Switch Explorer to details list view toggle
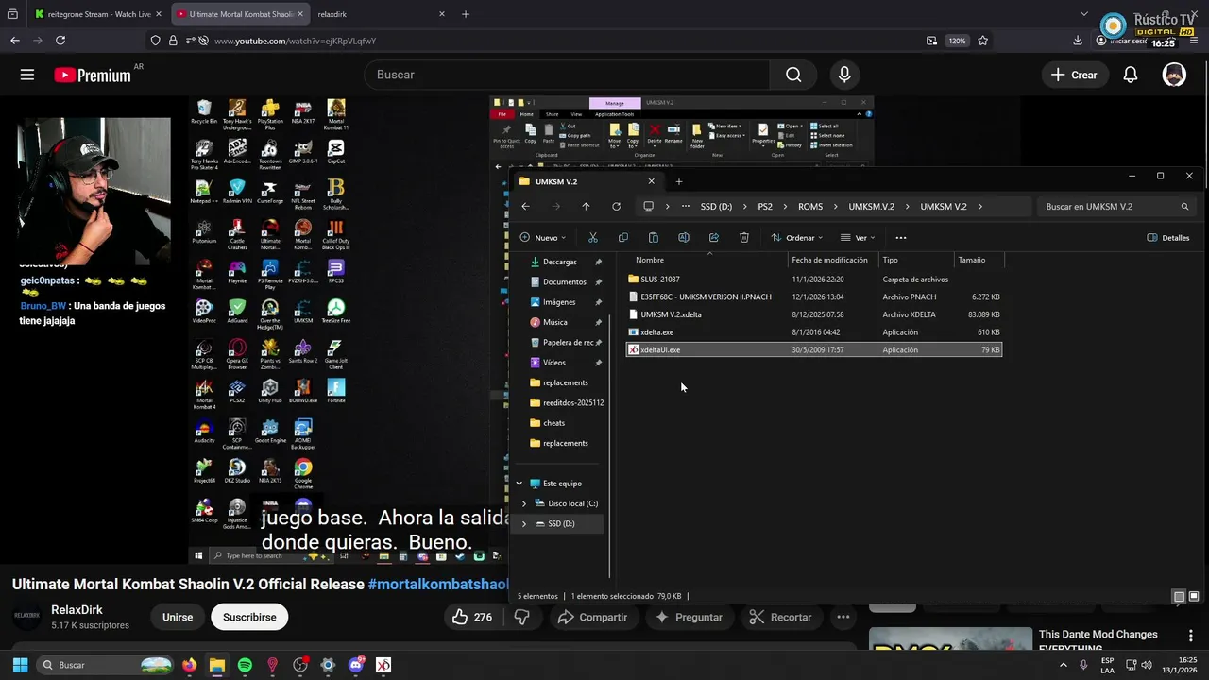This screenshot has height=680, width=1209. click(1179, 597)
